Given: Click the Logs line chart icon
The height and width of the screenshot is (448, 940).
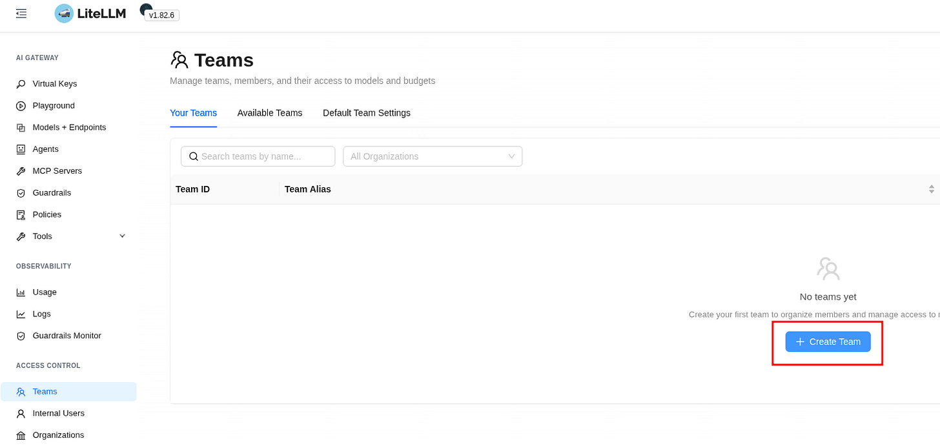Looking at the screenshot, I should pyautogui.click(x=21, y=314).
